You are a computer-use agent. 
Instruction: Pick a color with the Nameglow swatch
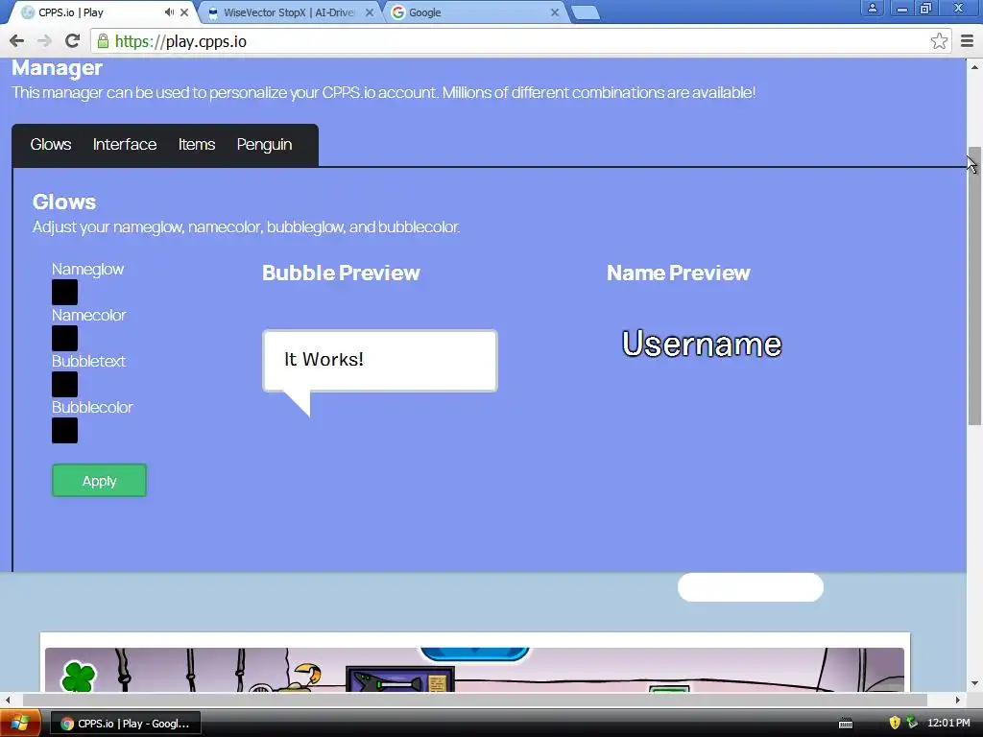tap(64, 292)
